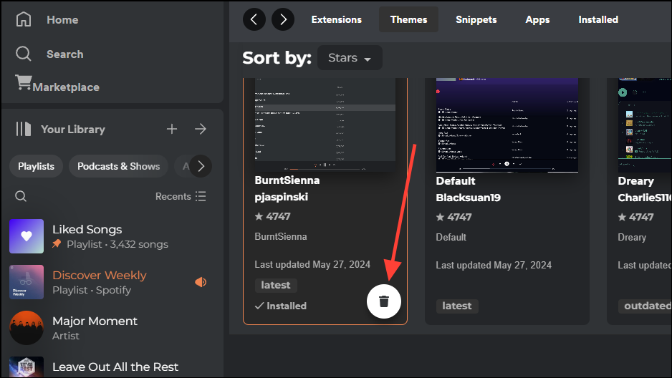The height and width of the screenshot is (378, 672).
Task: Open Leave Out All the Rest cover
Action: 27,367
